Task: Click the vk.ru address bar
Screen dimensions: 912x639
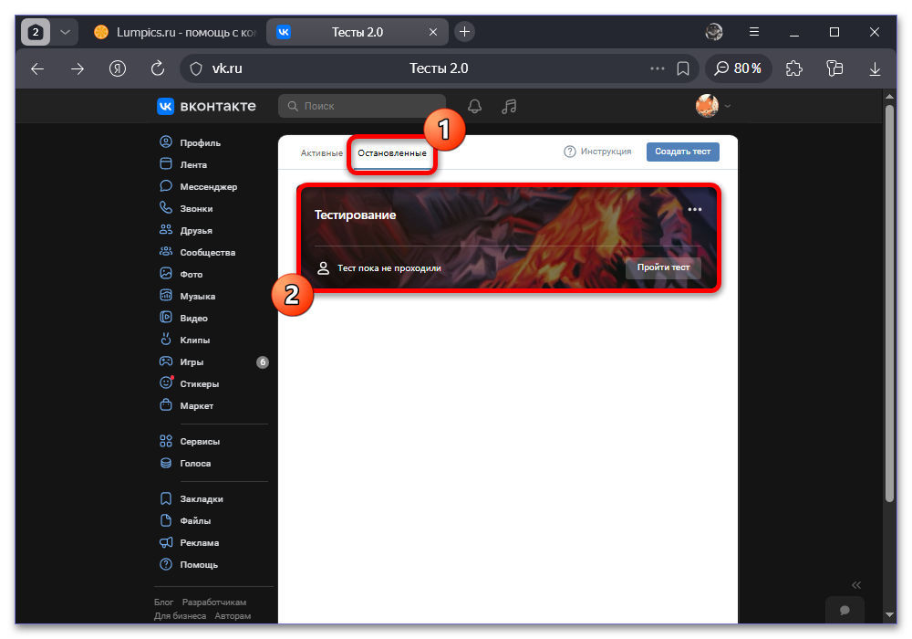Action: click(x=439, y=68)
